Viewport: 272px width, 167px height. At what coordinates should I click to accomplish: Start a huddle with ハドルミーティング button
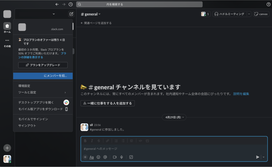click(229, 14)
